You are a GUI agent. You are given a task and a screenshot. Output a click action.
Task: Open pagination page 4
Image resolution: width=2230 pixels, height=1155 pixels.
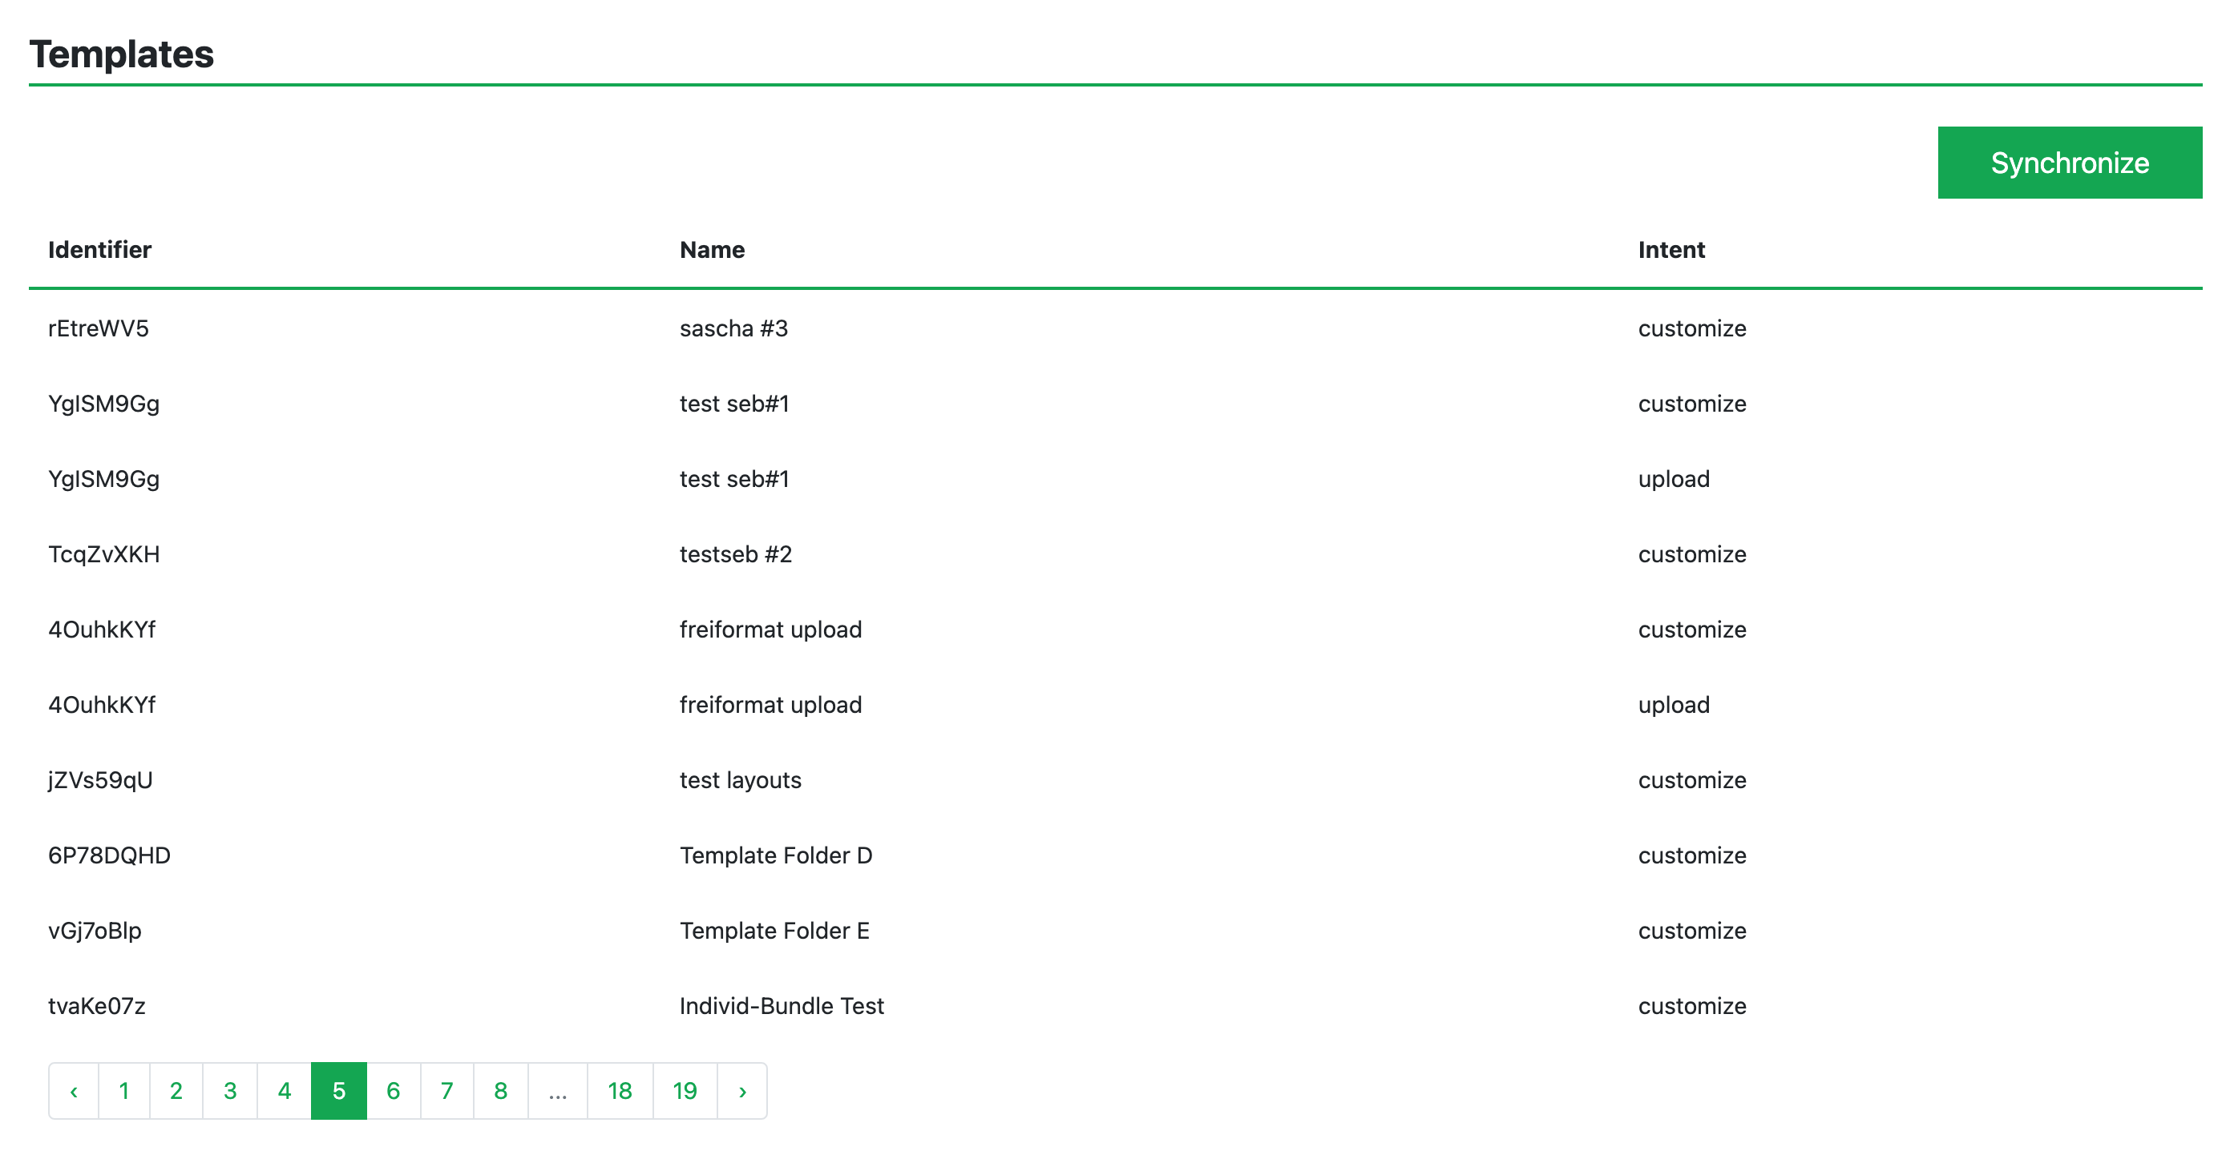pyautogui.click(x=284, y=1090)
